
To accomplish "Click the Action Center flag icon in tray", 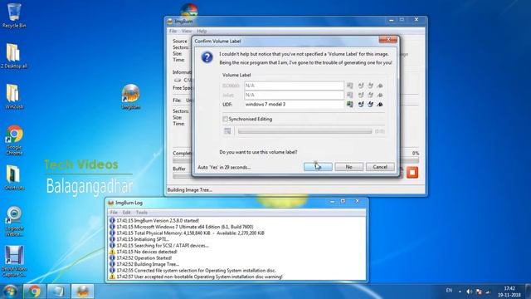I will pos(479,292).
